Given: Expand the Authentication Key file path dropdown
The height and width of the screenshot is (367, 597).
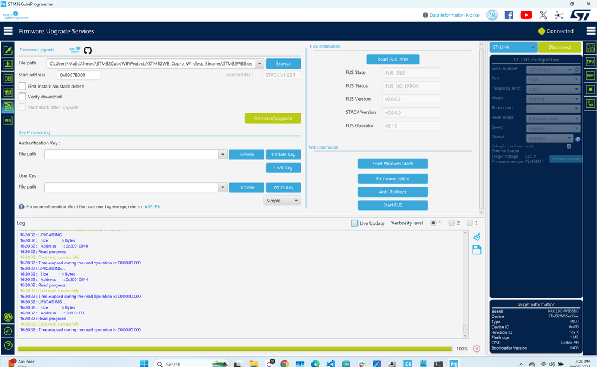Looking at the screenshot, I should point(223,155).
